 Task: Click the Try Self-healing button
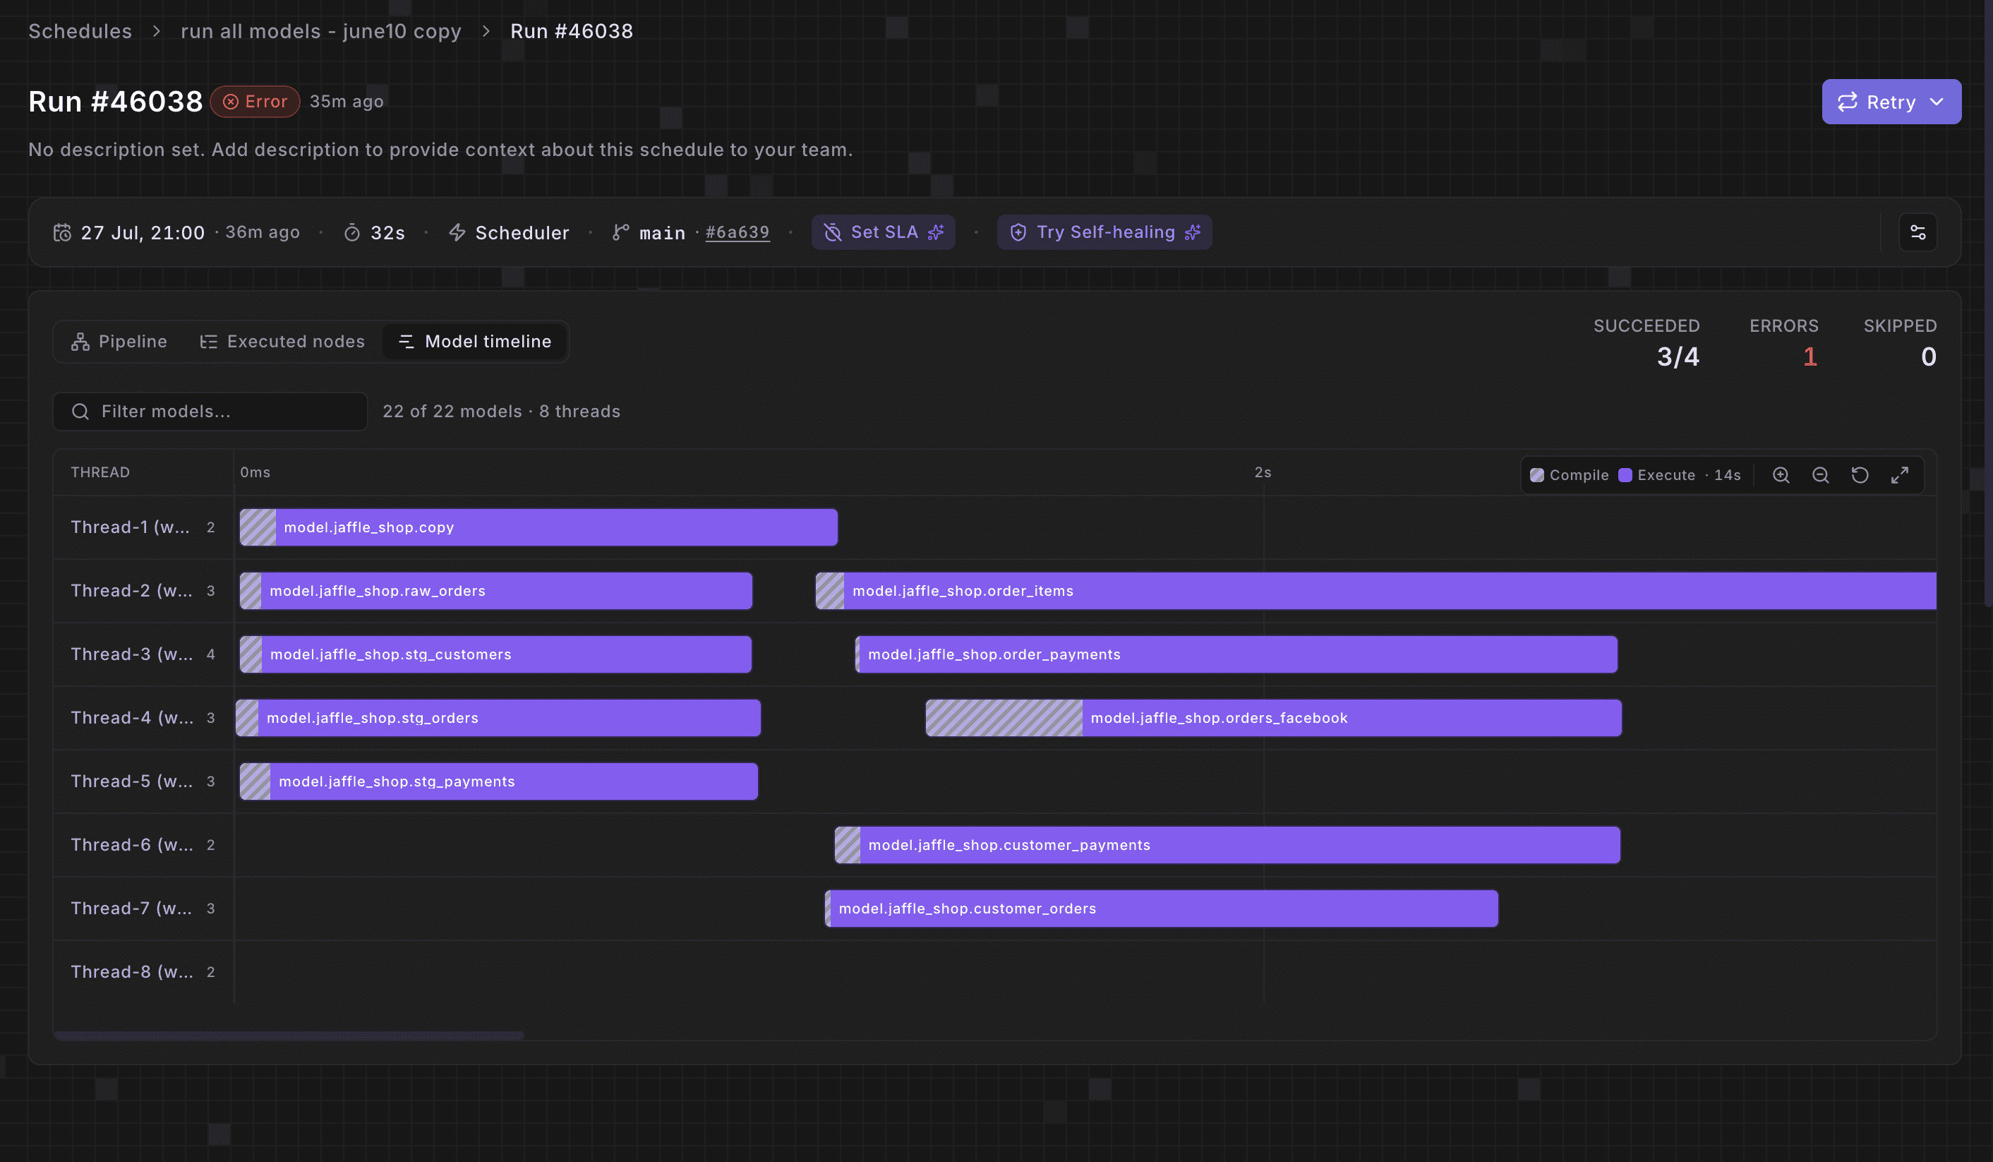[1104, 232]
